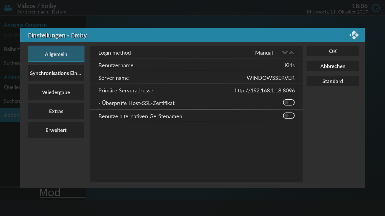Open the Wiedergabe settings tab
Image resolution: width=385 pixels, height=216 pixels.
coord(56,92)
